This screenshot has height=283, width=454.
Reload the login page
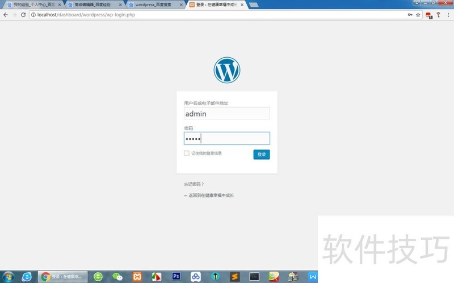coord(23,15)
